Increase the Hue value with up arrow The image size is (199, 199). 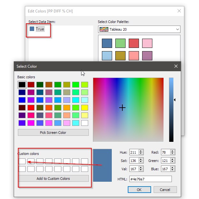[141, 151]
